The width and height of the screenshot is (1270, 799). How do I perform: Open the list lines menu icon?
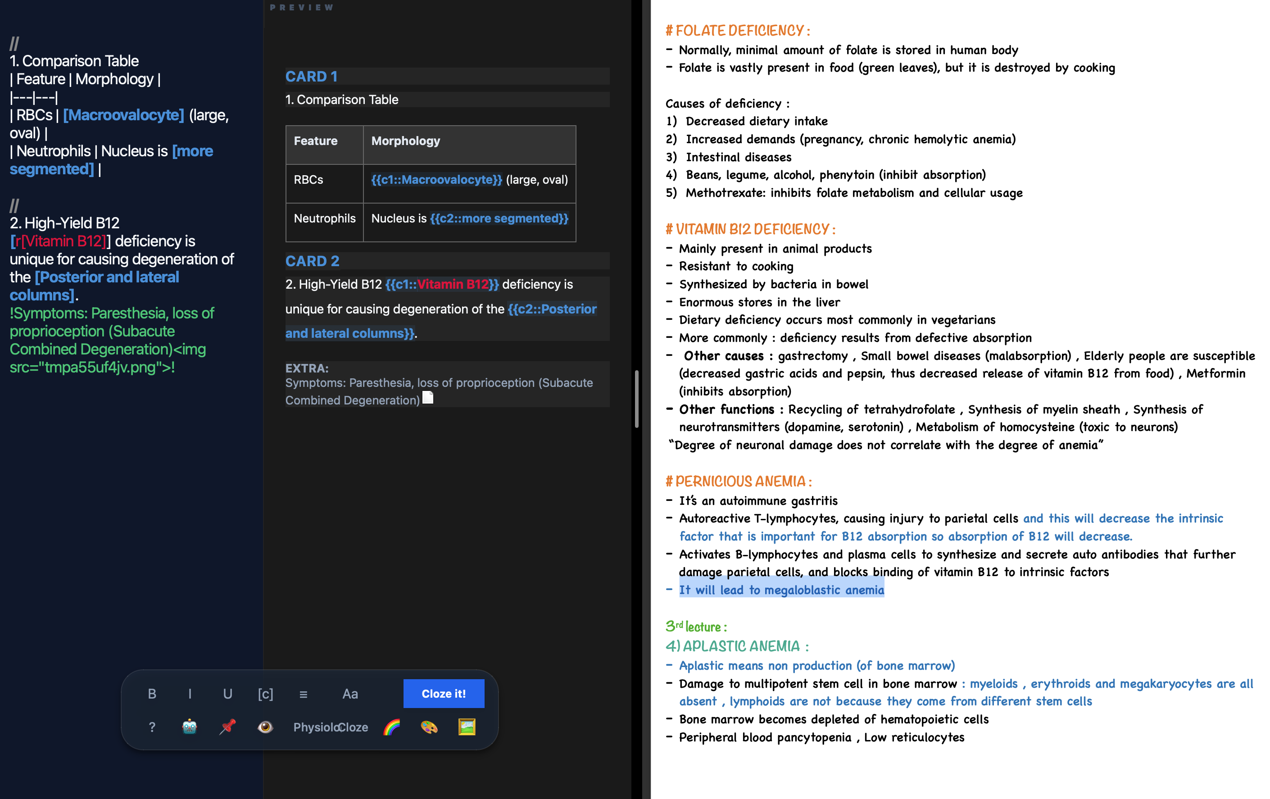point(303,694)
